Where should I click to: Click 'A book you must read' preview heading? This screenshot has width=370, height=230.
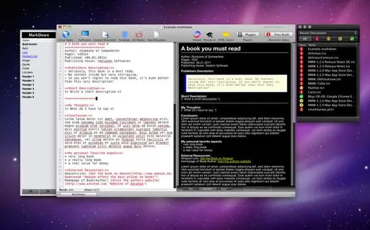211,49
